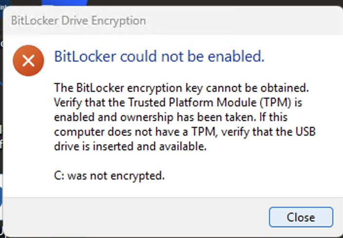The width and height of the screenshot is (343, 238).
Task: Dismiss the dialog with the Close button
Action: tap(301, 217)
